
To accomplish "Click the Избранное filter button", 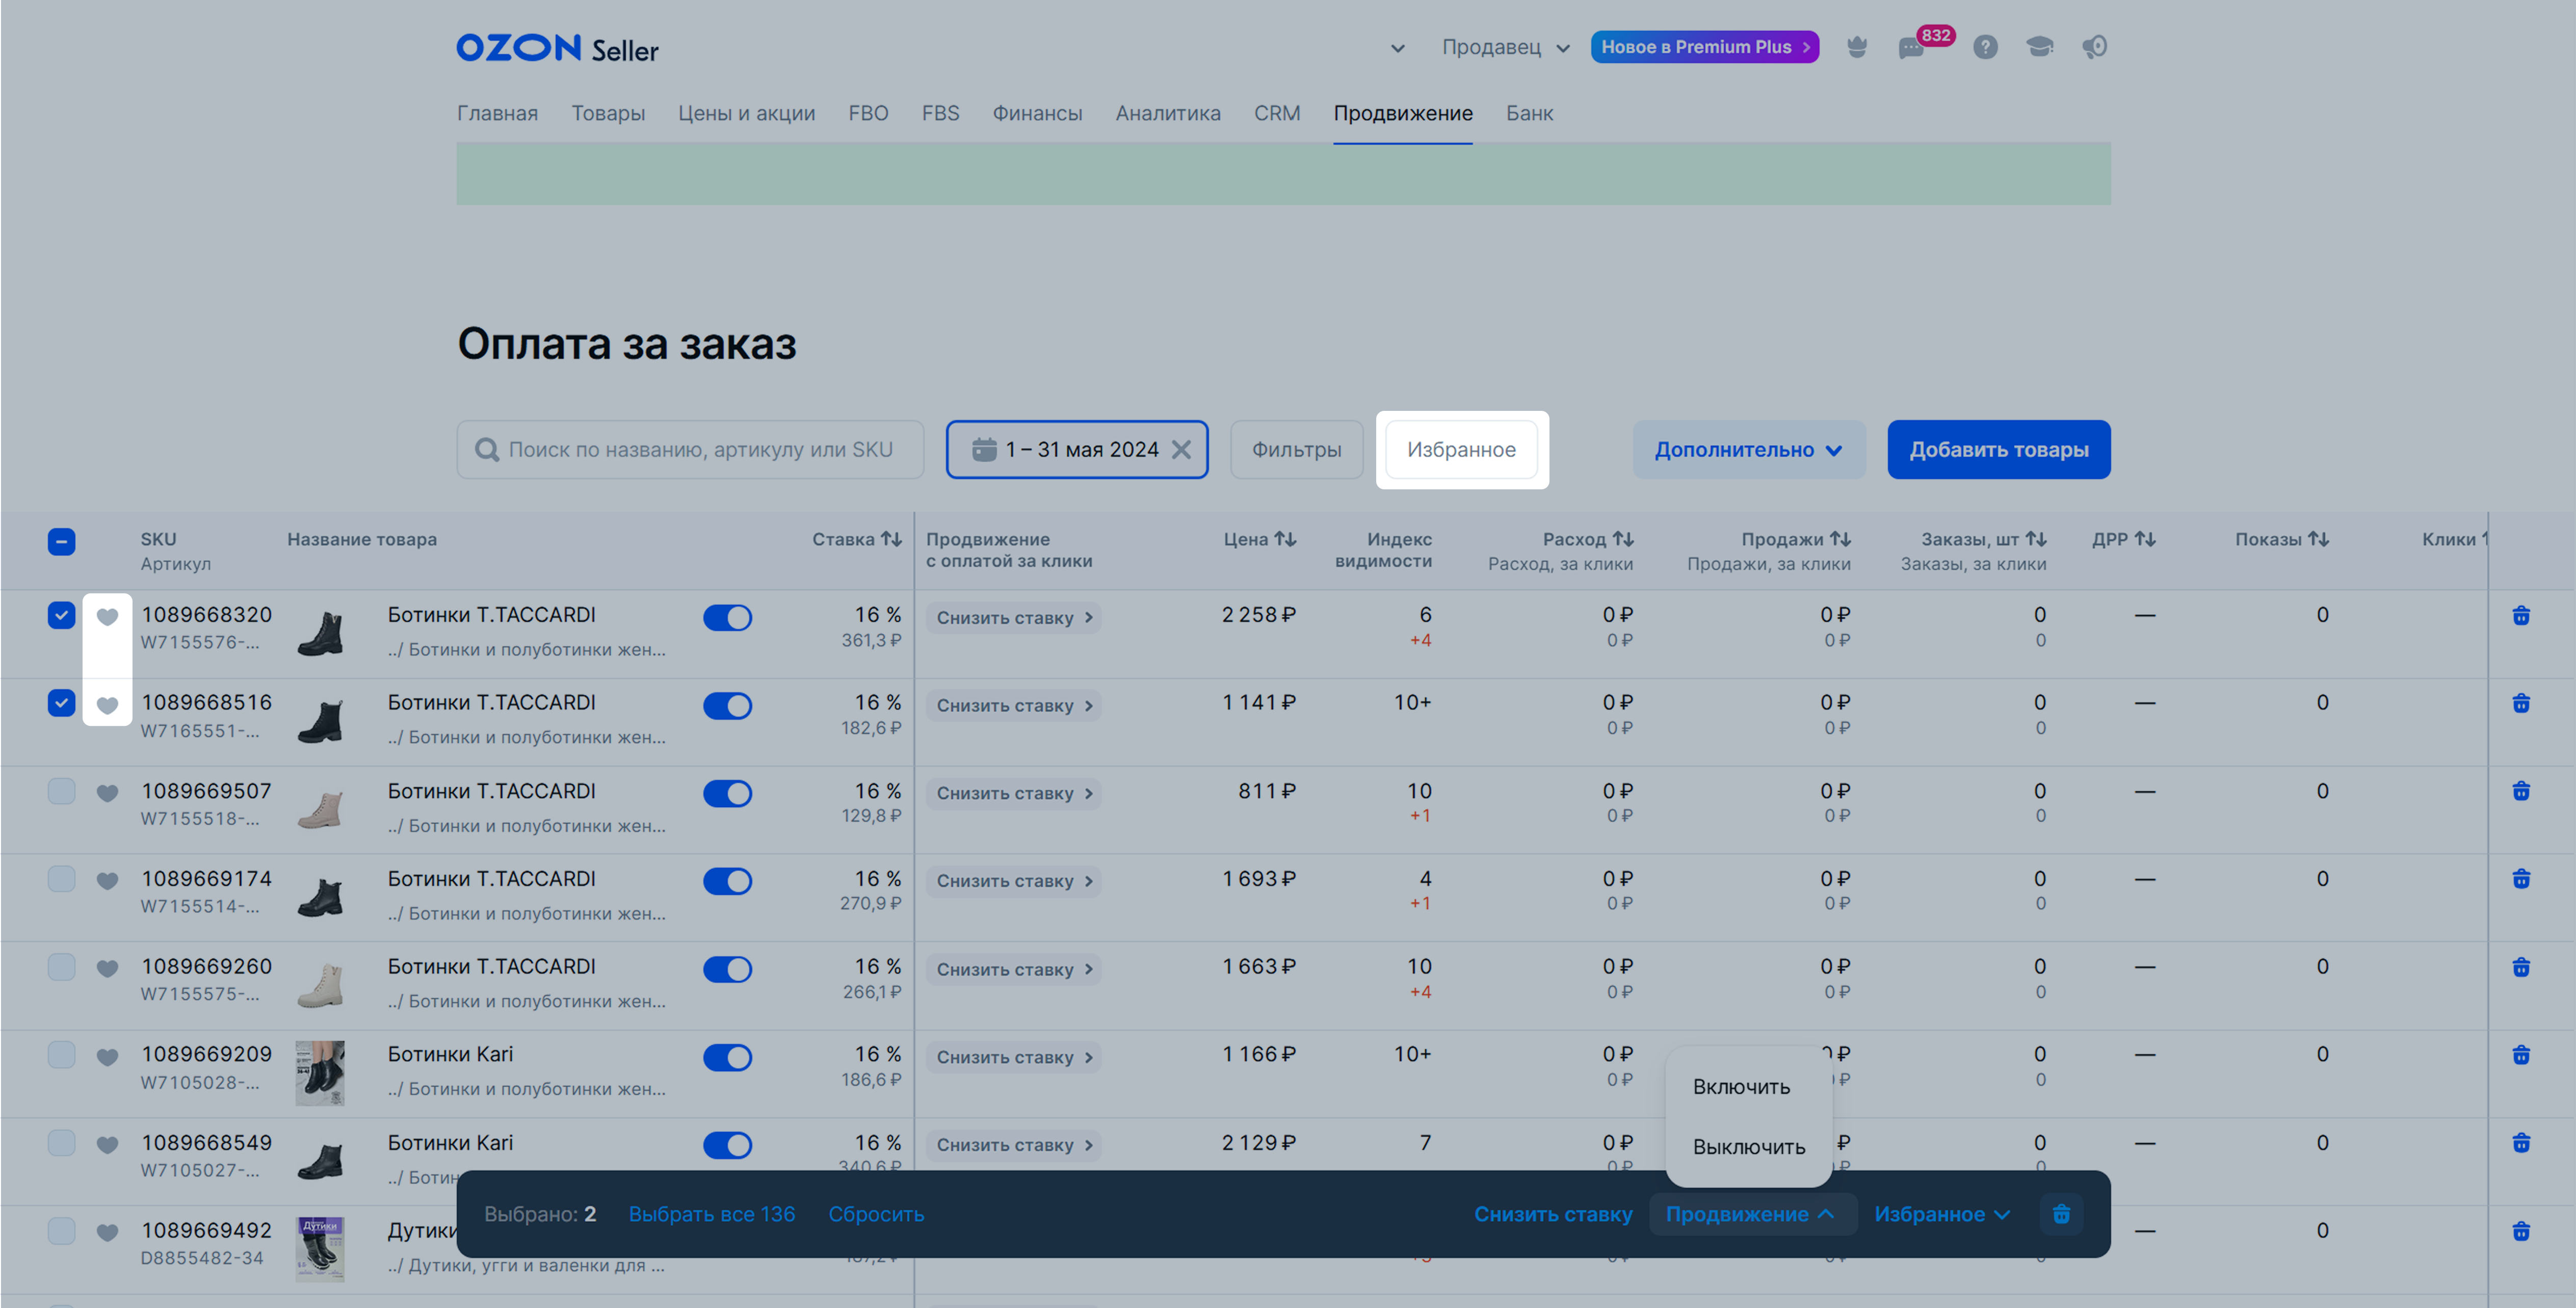I will (1461, 450).
